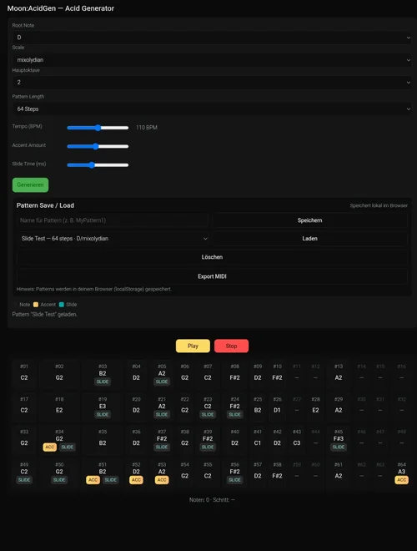Click the '110 BPM' tempo readout

(x=147, y=128)
